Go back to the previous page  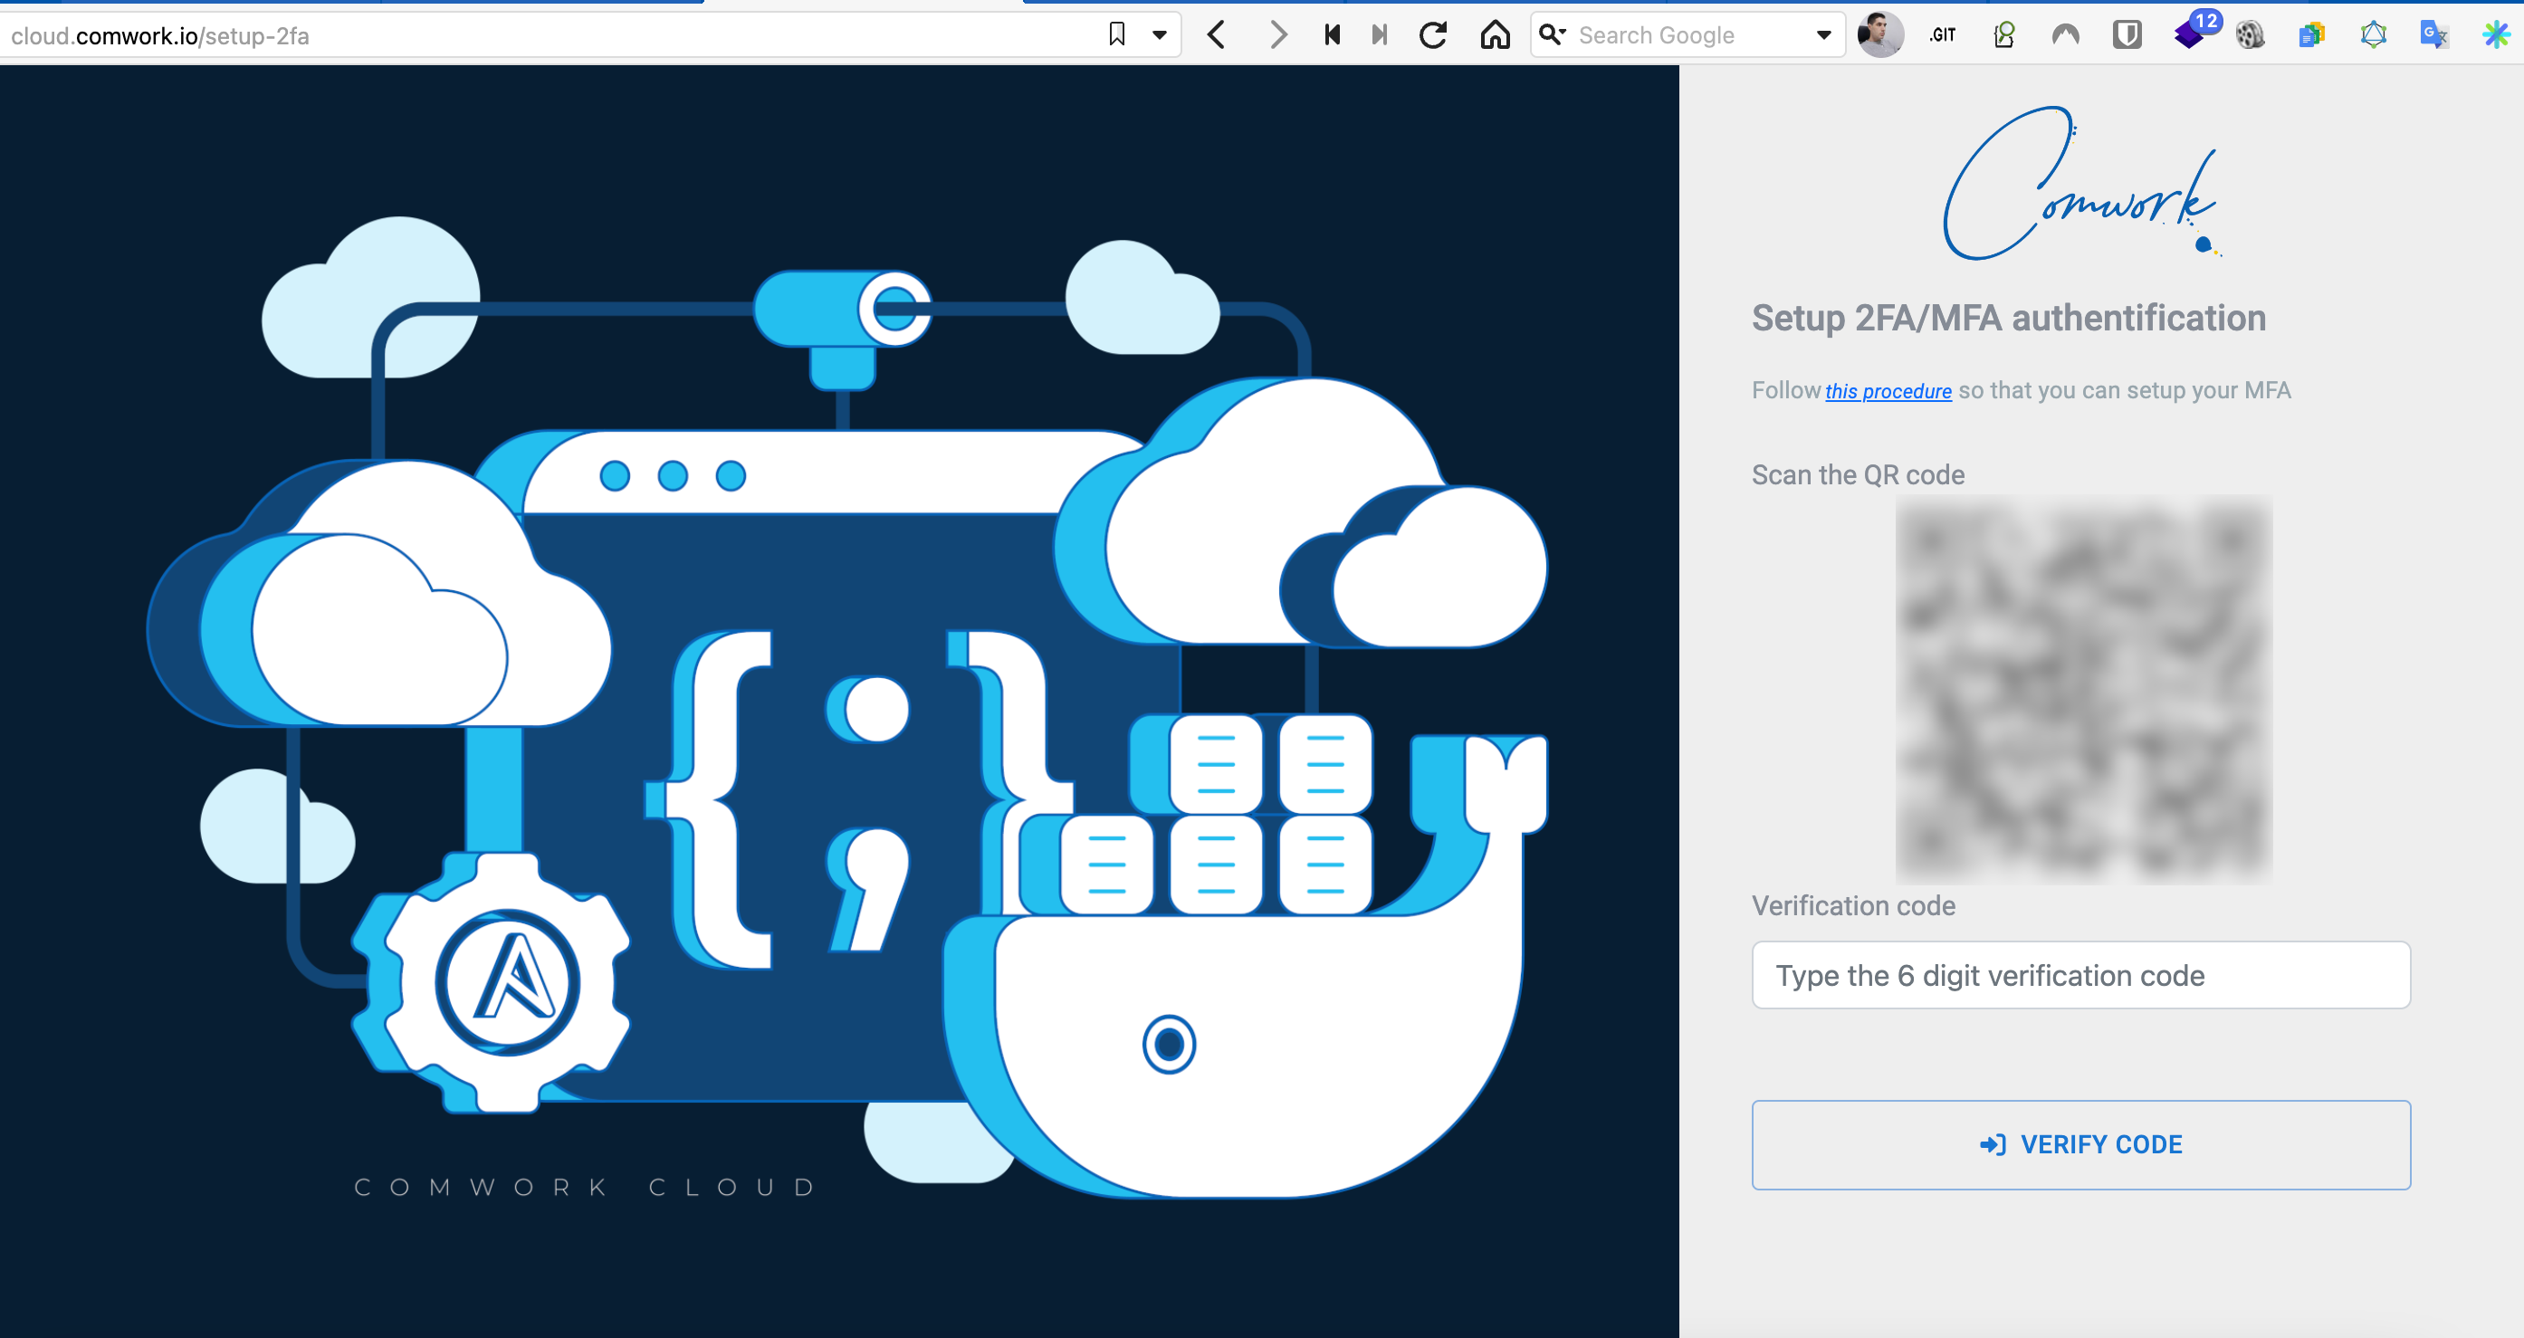click(x=1217, y=35)
